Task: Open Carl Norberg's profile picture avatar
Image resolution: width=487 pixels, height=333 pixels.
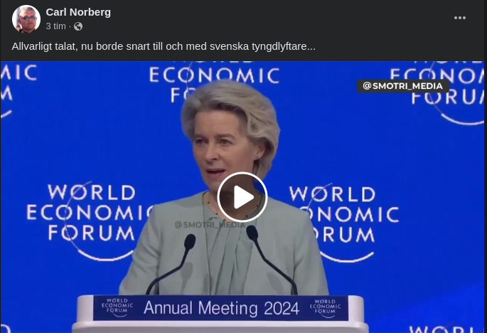Action: pos(26,19)
